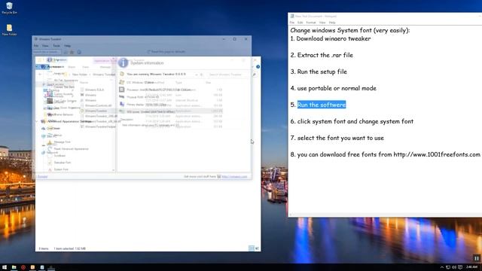
Task: Open the network tray icon
Action: click(x=448, y=267)
